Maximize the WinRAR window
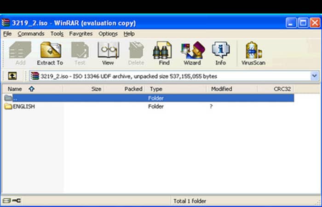The height and width of the screenshot is (207, 322). point(303,23)
